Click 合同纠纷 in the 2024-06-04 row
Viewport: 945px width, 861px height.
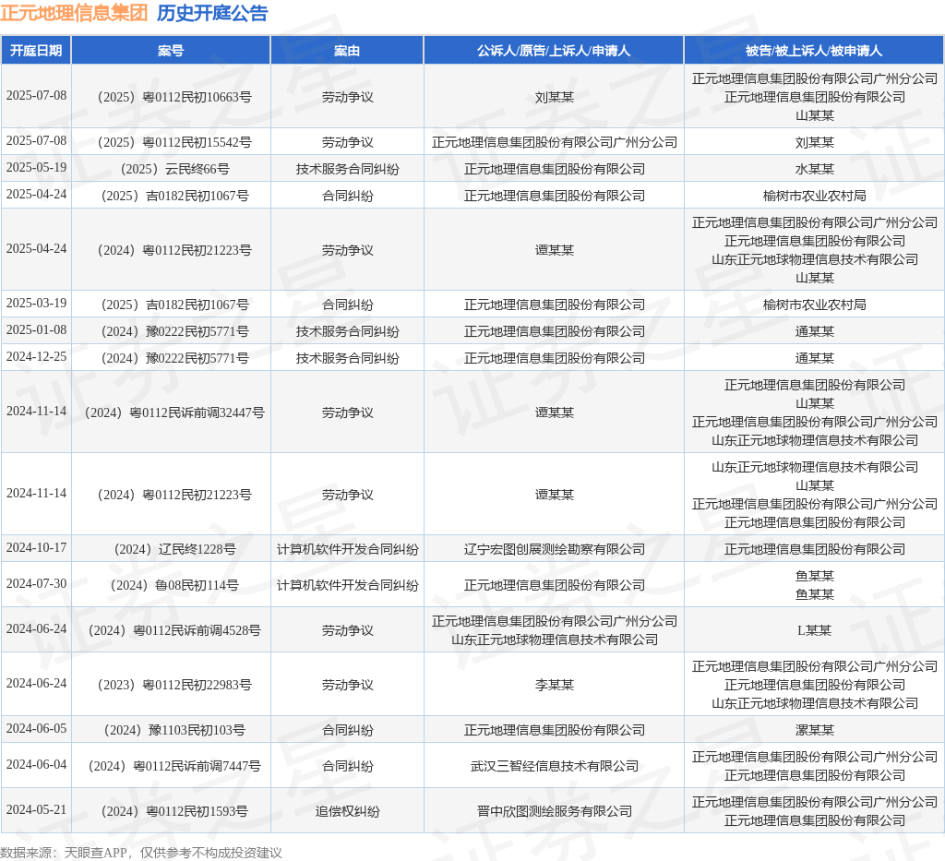tap(347, 766)
